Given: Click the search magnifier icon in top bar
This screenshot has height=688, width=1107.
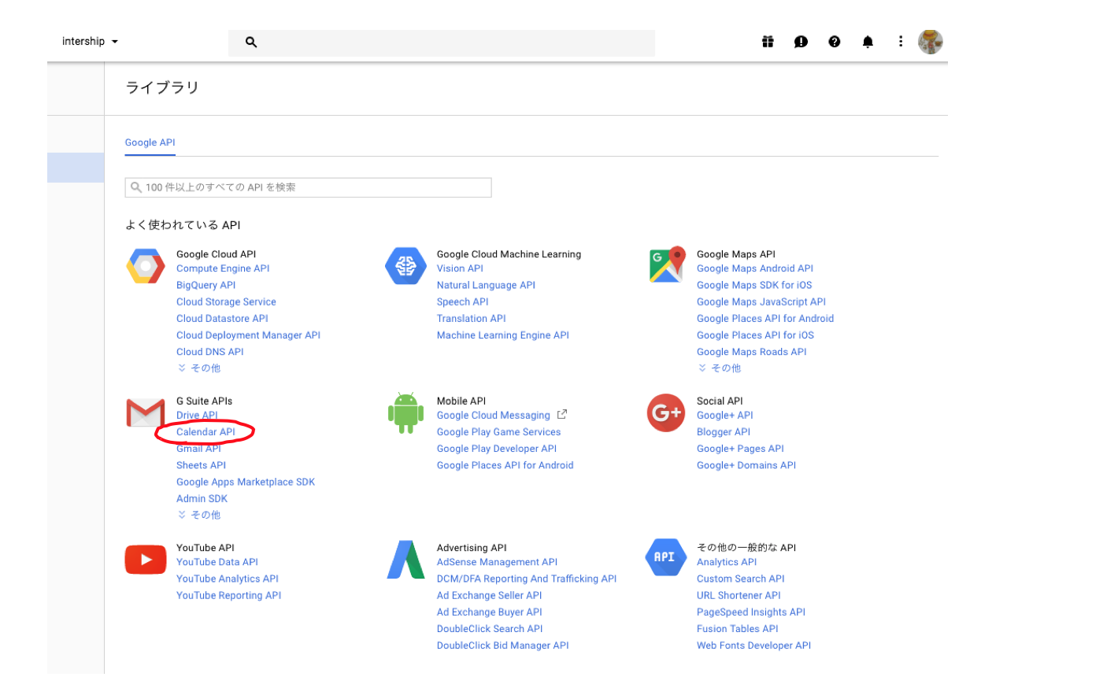Looking at the screenshot, I should pyautogui.click(x=251, y=43).
